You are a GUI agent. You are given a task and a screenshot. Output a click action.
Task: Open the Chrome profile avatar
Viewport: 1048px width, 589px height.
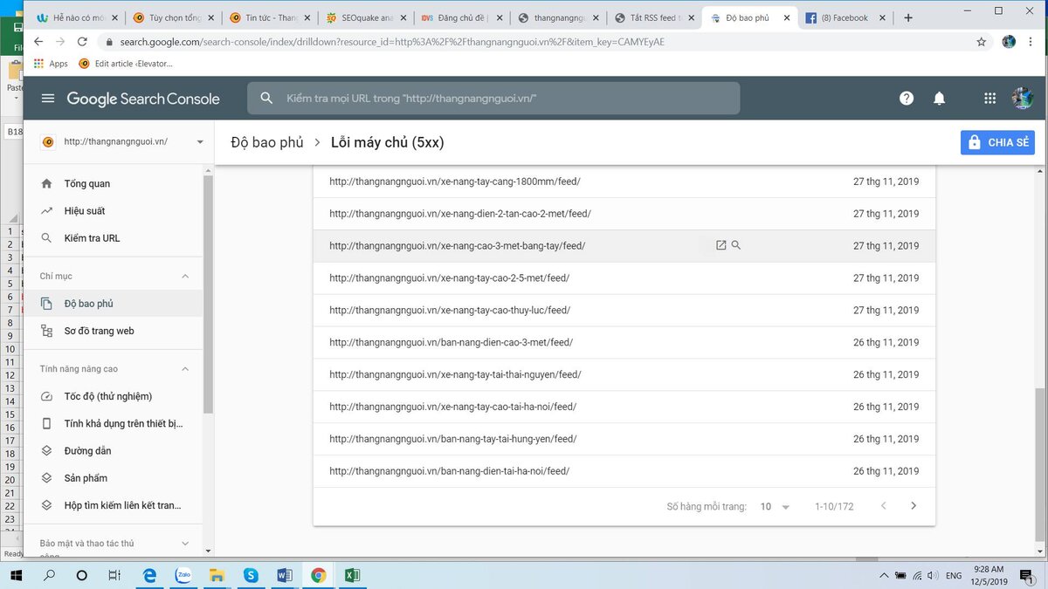click(x=1009, y=41)
